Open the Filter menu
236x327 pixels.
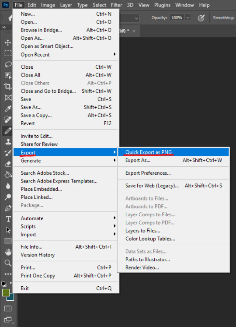click(116, 5)
